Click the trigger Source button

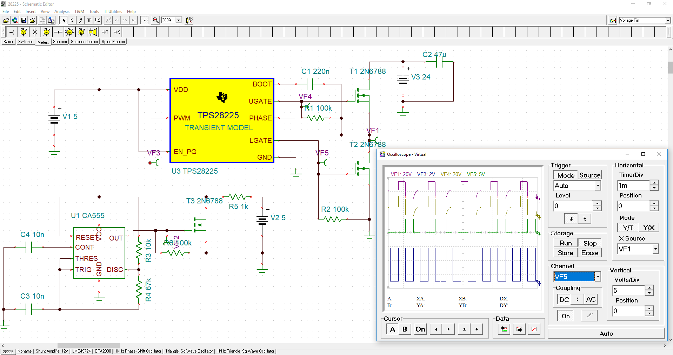pos(590,175)
